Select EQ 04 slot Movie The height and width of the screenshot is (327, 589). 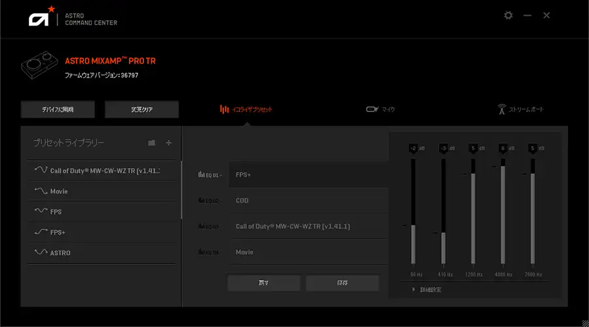[x=308, y=252]
